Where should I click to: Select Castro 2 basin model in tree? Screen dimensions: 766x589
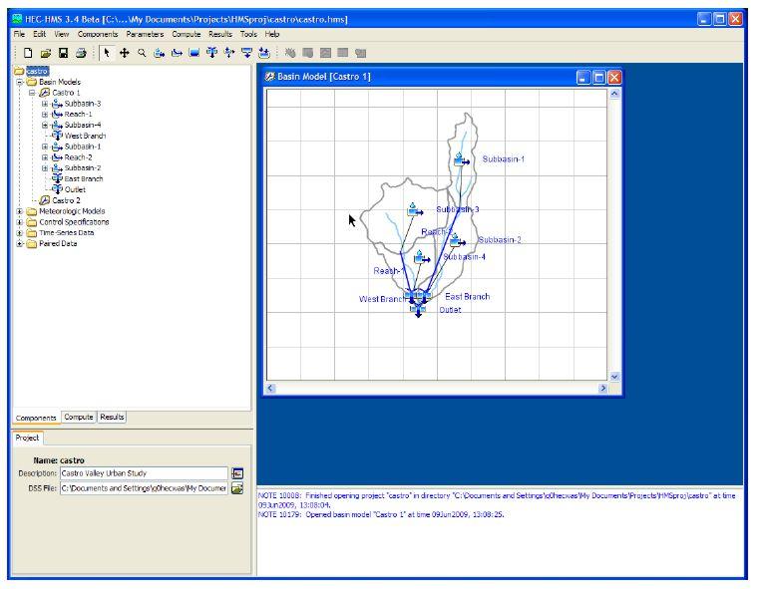pyautogui.click(x=66, y=200)
